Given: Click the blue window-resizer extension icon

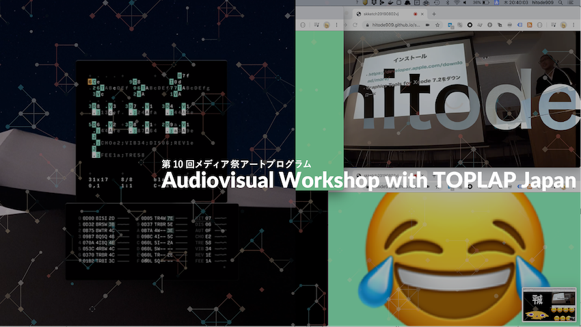Looking at the screenshot, I should coord(450,25).
